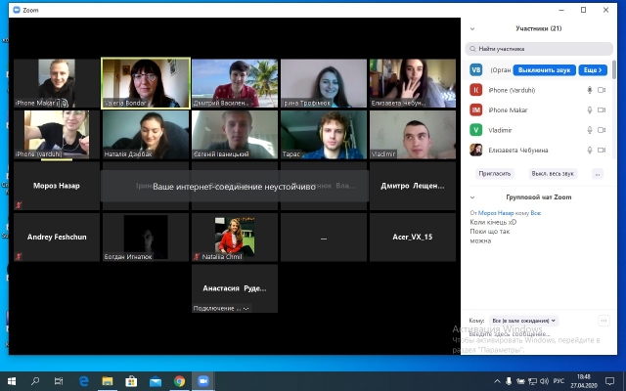Focus the Найти участника search field
This screenshot has width=626, height=391.
539,49
